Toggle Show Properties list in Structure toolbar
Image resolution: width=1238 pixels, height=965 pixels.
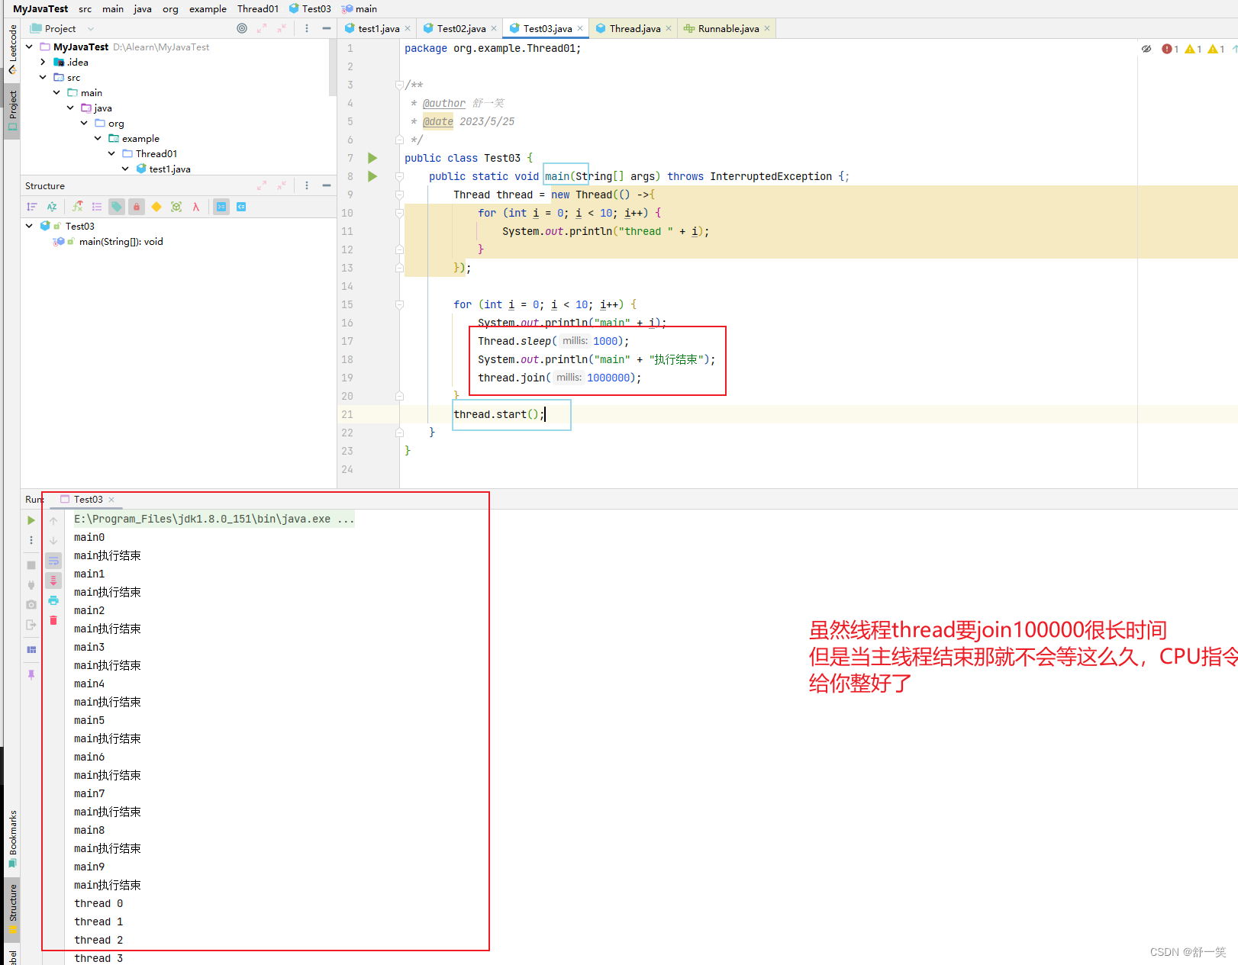[97, 207]
